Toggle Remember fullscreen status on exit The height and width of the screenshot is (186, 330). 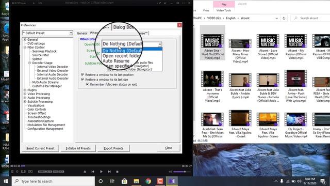[87, 84]
